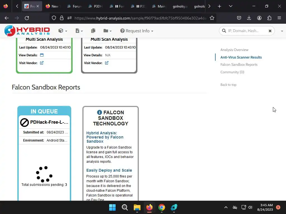
Task: Open Windows Start menu
Action: (112, 207)
